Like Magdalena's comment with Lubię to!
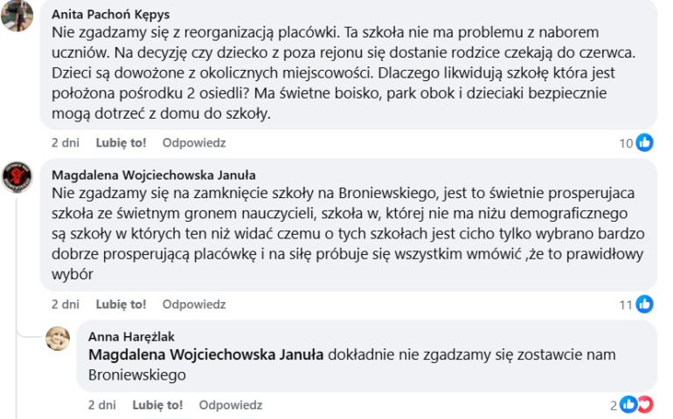673x419 pixels. tap(121, 305)
